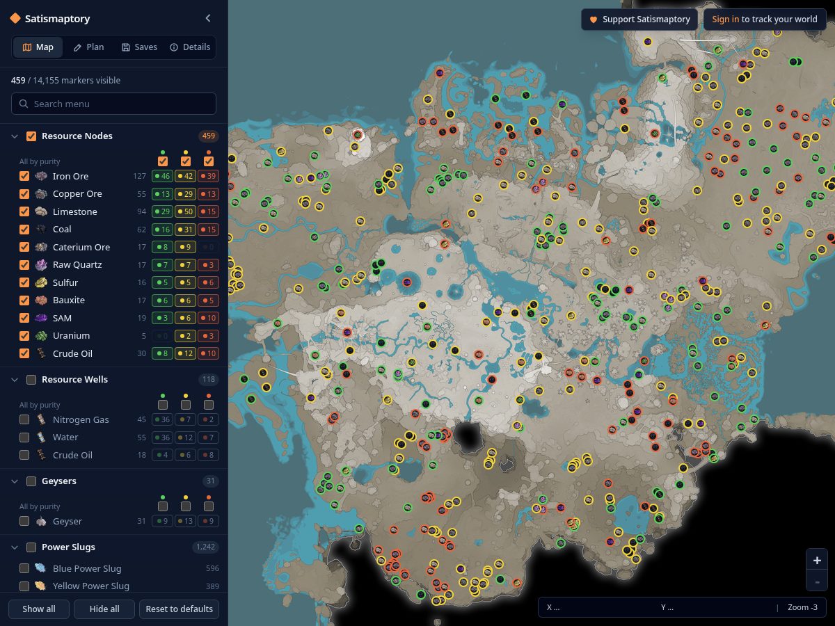Click the Coal resource icon
The image size is (835, 626).
[41, 230]
